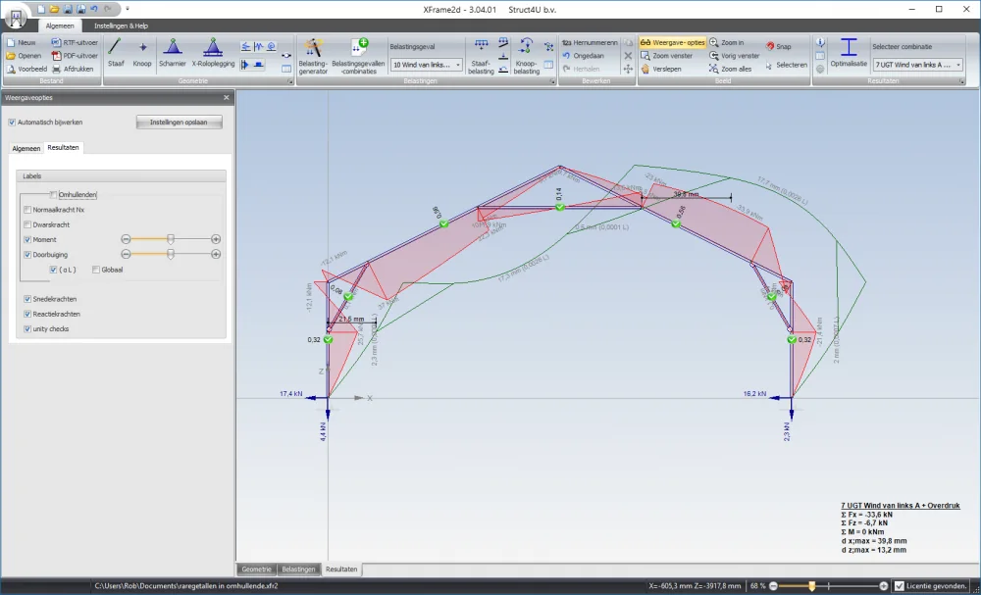Viewport: 981px width, 595px height.
Task: Open the XFrame2d application menu button
Action: point(17,17)
